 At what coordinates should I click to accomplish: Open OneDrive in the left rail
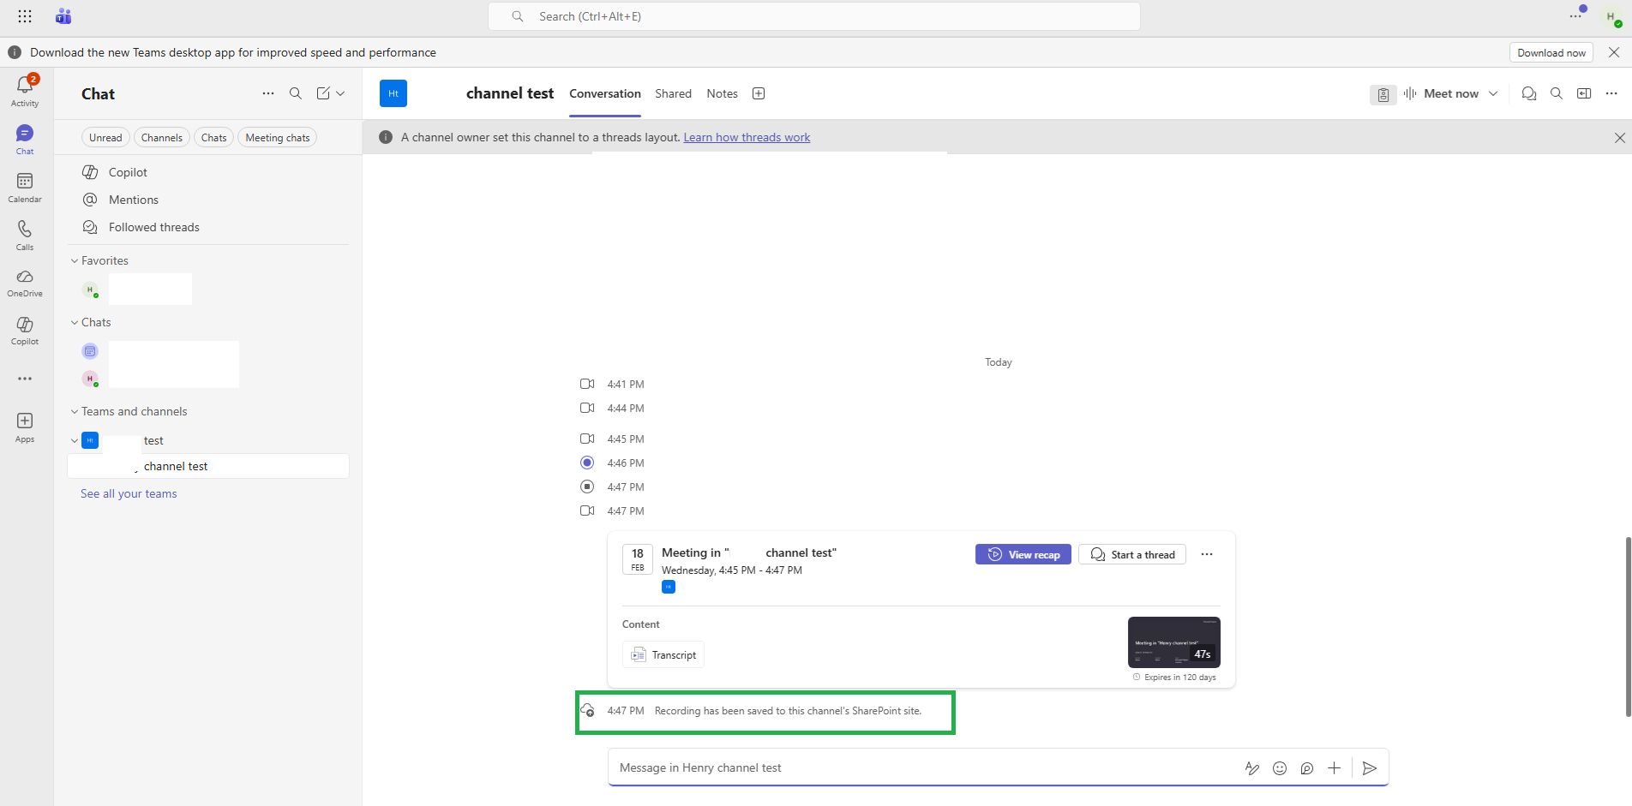tap(25, 283)
